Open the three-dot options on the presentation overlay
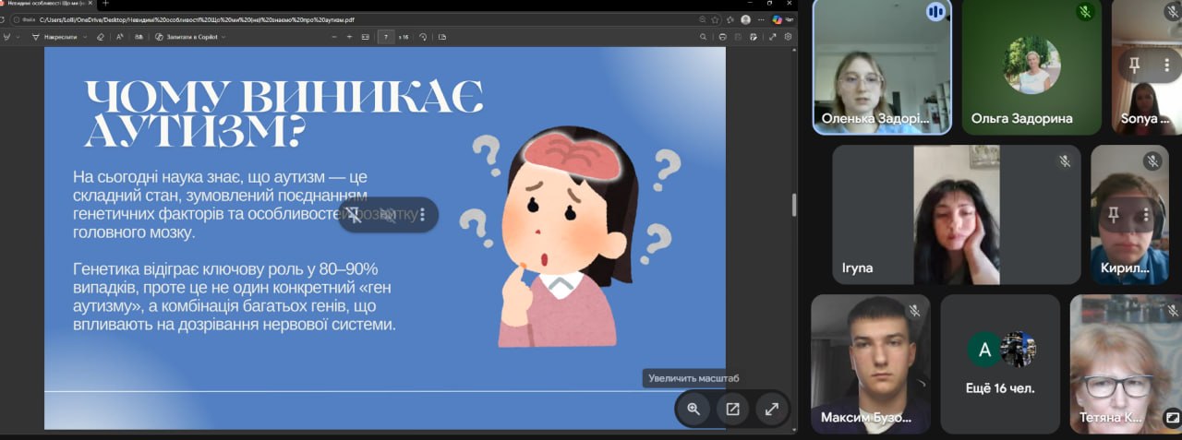This screenshot has height=440, width=1182. point(422,215)
